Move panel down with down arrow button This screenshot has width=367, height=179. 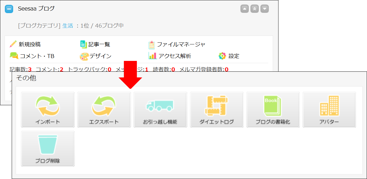[265, 9]
